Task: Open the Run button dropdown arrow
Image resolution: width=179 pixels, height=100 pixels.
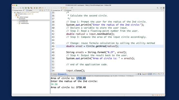Action: tap(27, 8)
